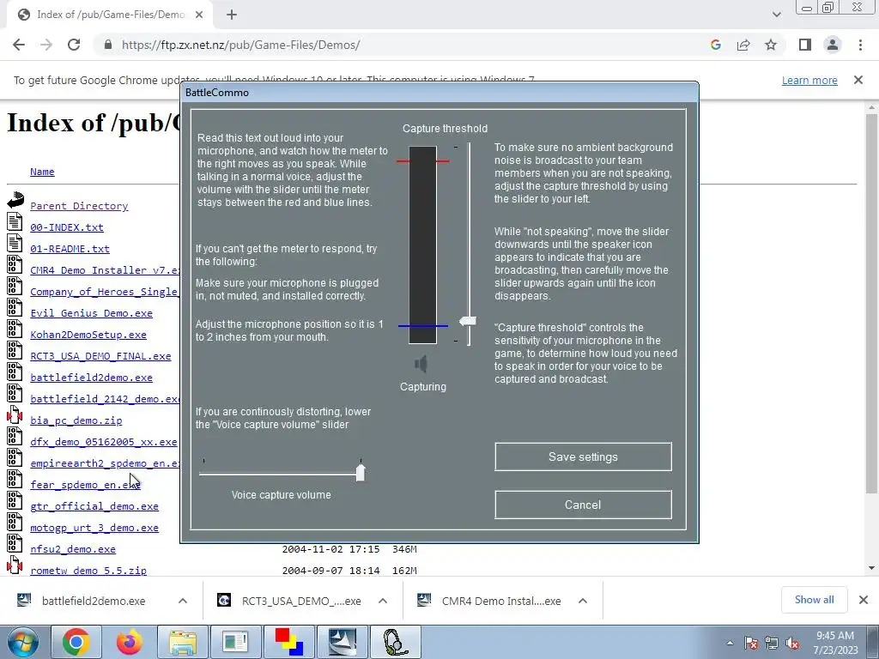The width and height of the screenshot is (879, 659).
Task: Click the binary file icon beside Evil_Genius_Demo.exe
Action: point(15,308)
